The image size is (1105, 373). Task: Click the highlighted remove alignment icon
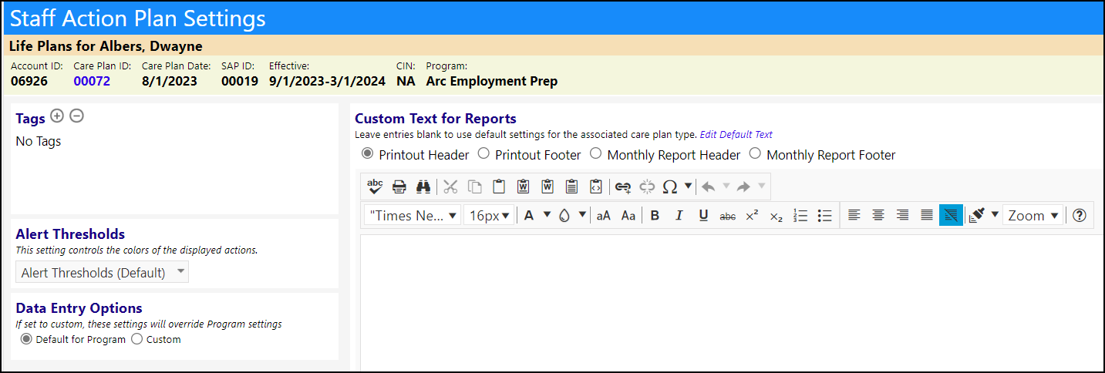click(x=951, y=216)
